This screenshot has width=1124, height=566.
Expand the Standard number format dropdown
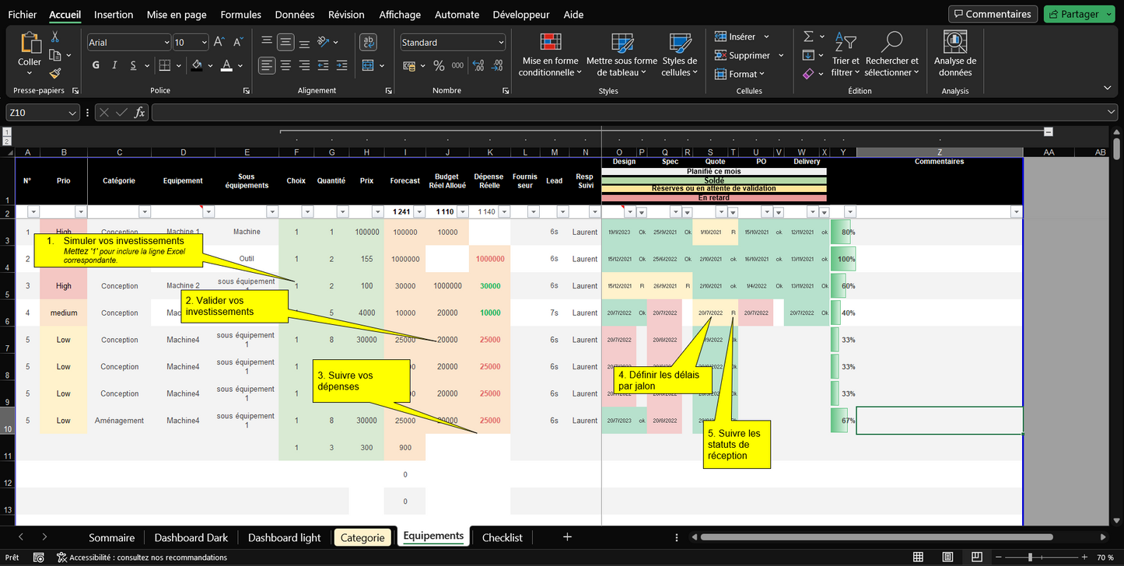click(500, 43)
